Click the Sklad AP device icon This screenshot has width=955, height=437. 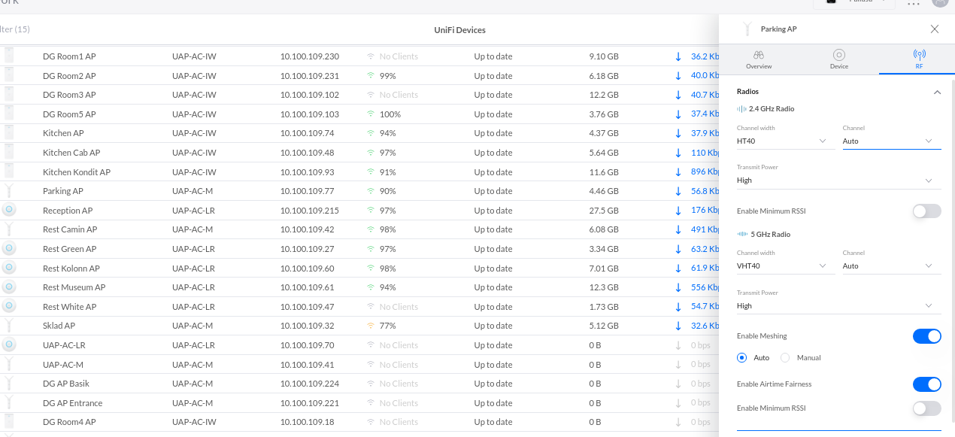(9, 326)
